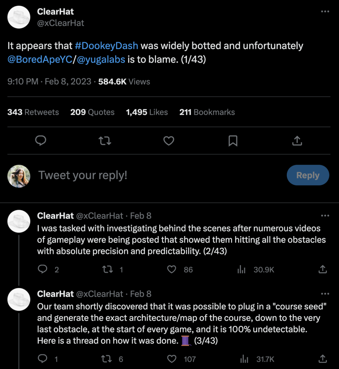Open the more options menu on the 2/43 tweet
Image resolution: width=339 pixels, height=369 pixels.
coord(325,216)
